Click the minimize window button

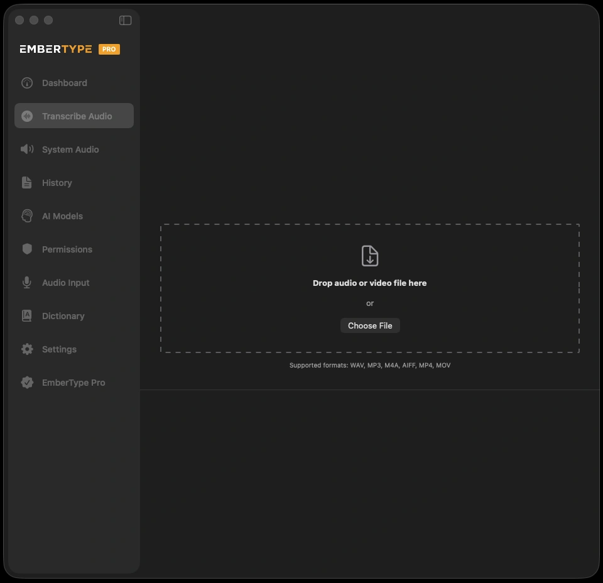34,20
